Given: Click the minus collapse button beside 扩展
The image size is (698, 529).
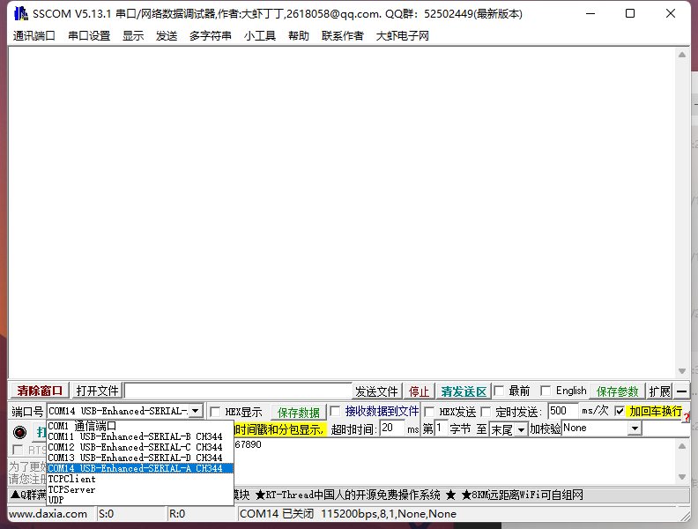Looking at the screenshot, I should pos(682,391).
